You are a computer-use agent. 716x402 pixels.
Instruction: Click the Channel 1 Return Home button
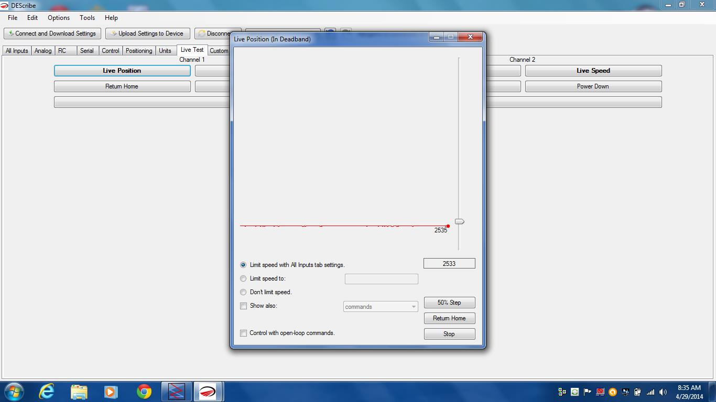tap(122, 86)
